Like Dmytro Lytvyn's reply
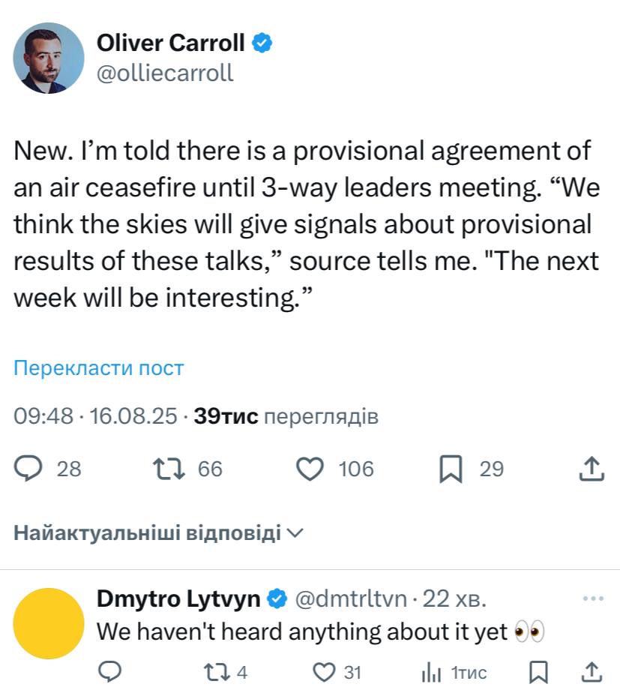Image resolution: width=620 pixels, height=699 pixels. click(x=324, y=672)
